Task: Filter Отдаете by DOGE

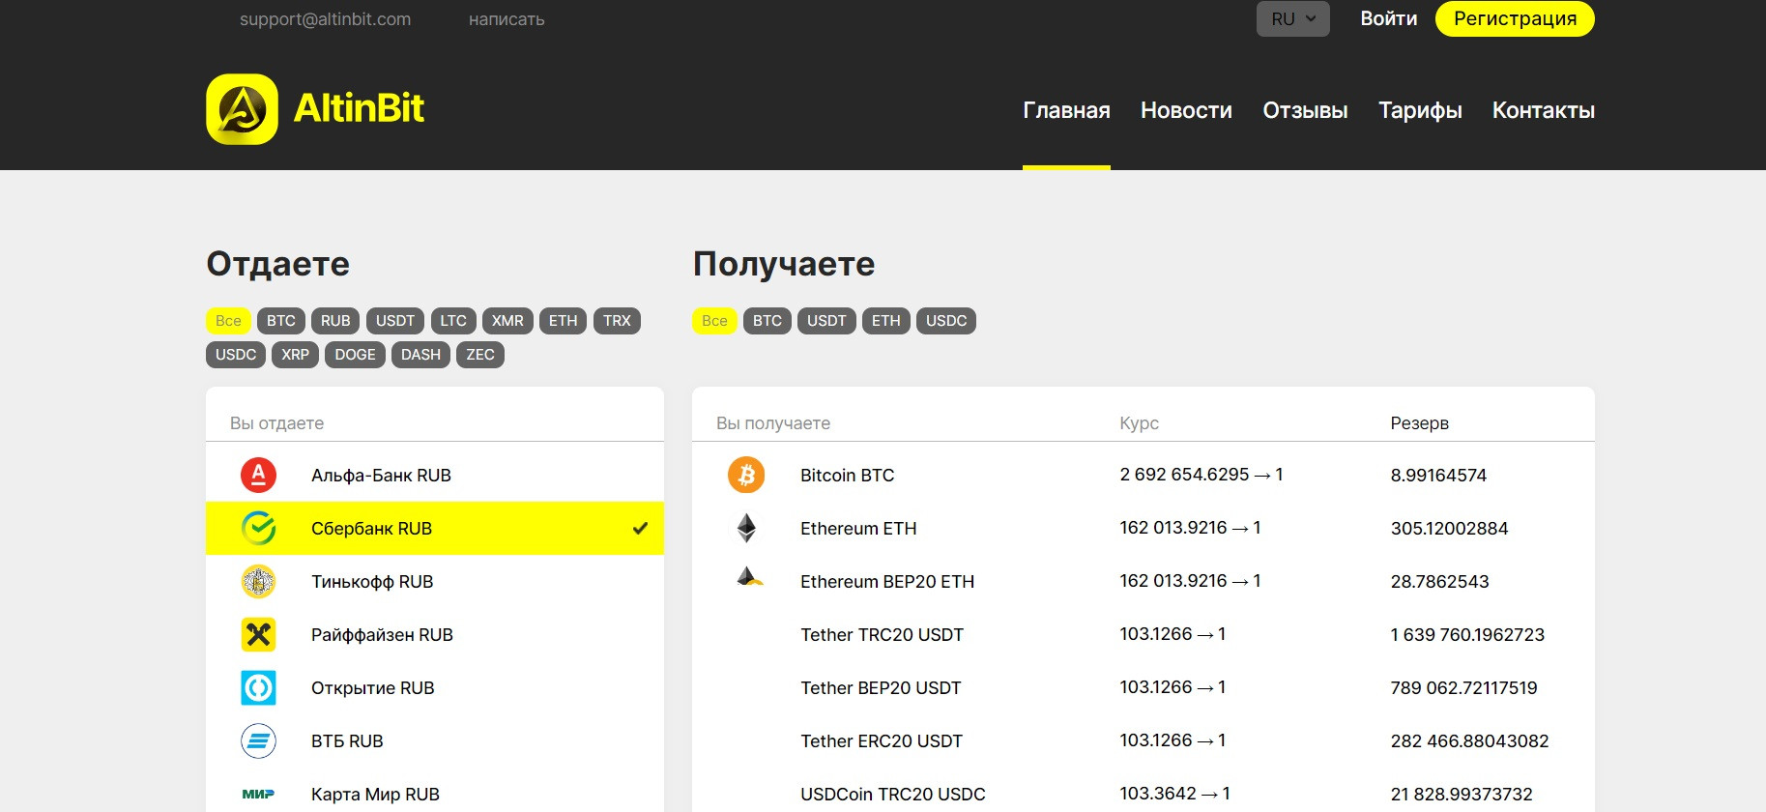Action: point(355,355)
